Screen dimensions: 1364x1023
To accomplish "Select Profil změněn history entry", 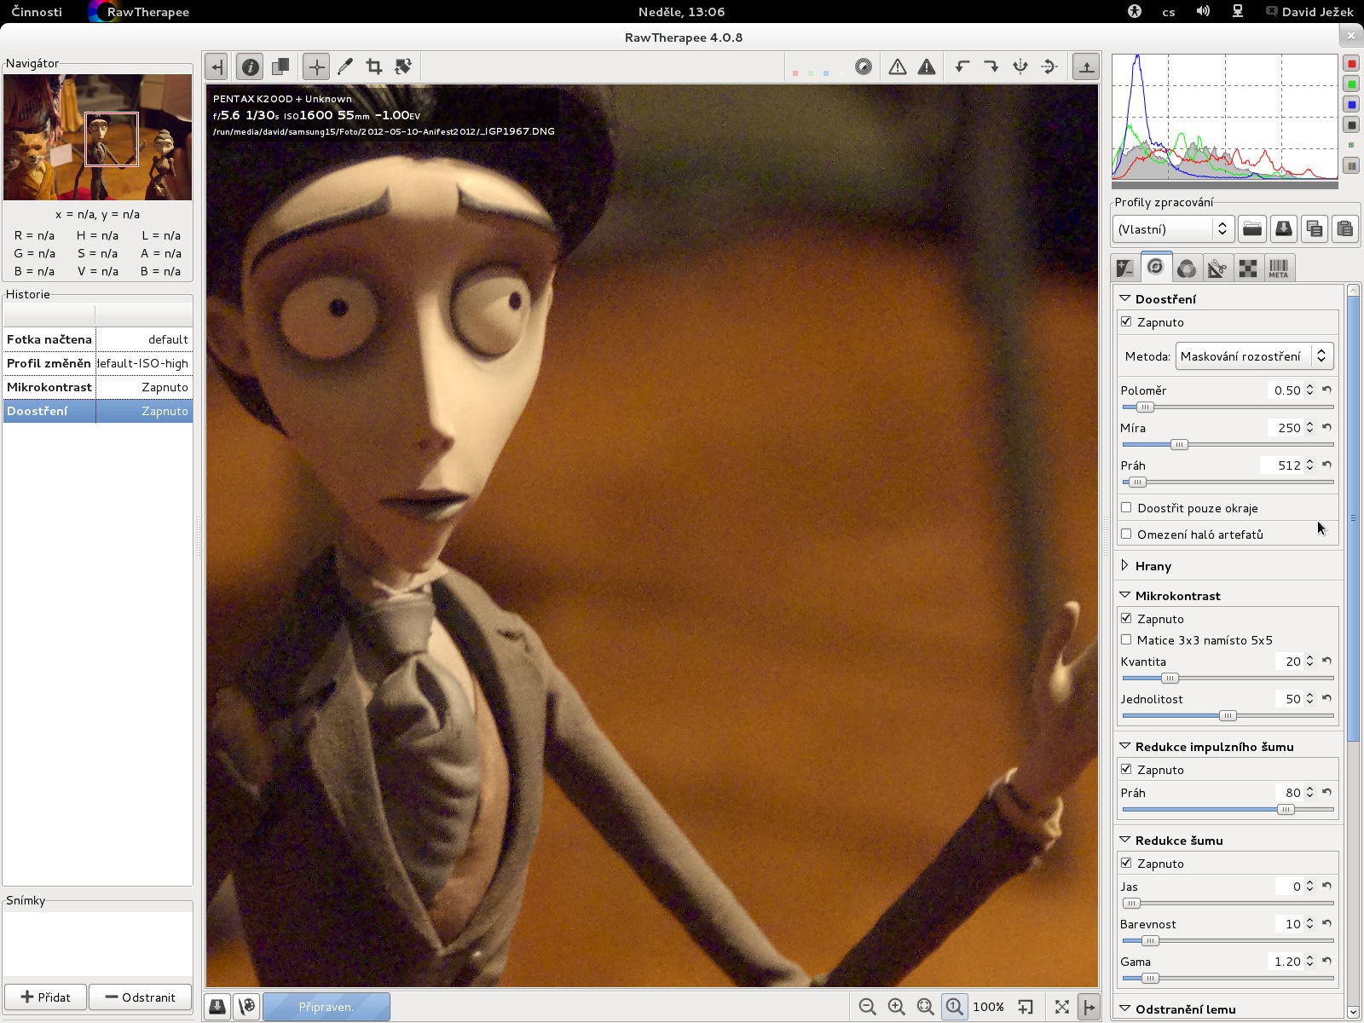I will tap(97, 363).
